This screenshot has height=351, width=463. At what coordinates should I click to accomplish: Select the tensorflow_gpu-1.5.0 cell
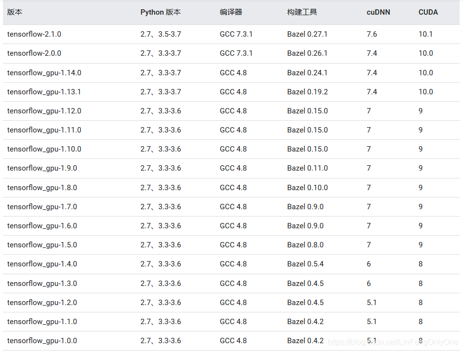click(x=42, y=245)
